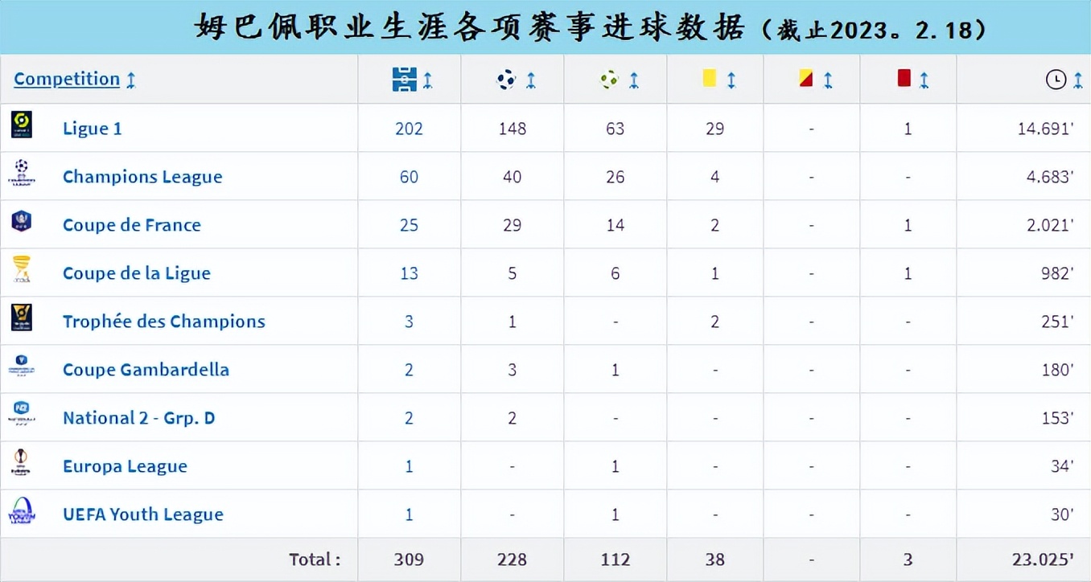Open the UEFA Youth League link
1091x582 pixels.
(x=143, y=514)
